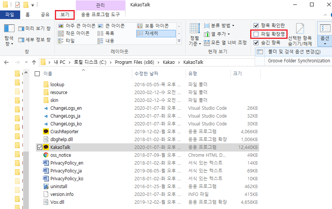This screenshot has height=209, width=332.
Task: Click 선택한 항목 숨기기/해제 button
Action: (x=300, y=35)
